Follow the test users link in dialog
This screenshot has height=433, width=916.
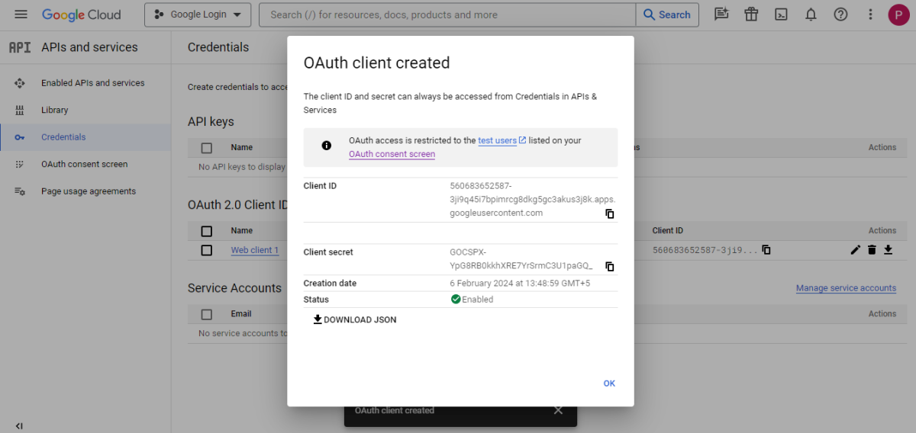click(498, 140)
